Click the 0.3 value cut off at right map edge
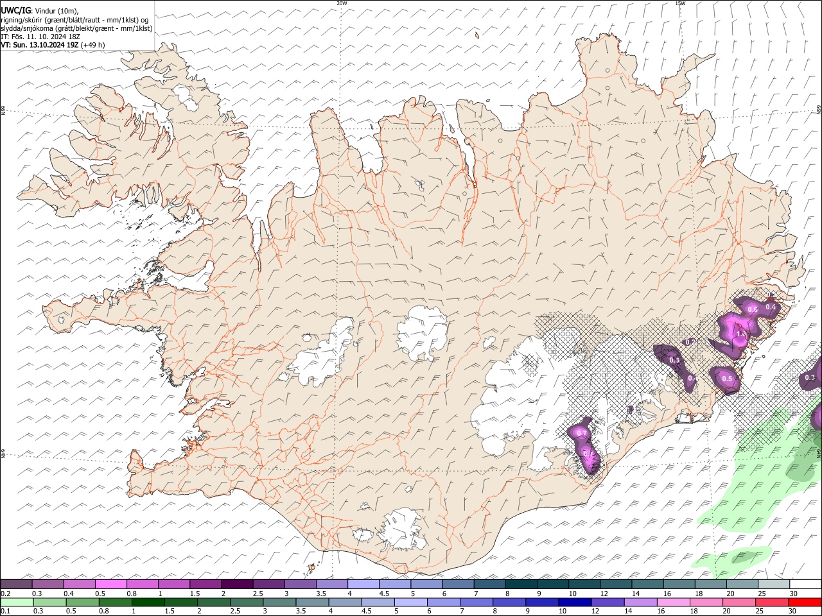This screenshot has width=822, height=616. click(810, 377)
